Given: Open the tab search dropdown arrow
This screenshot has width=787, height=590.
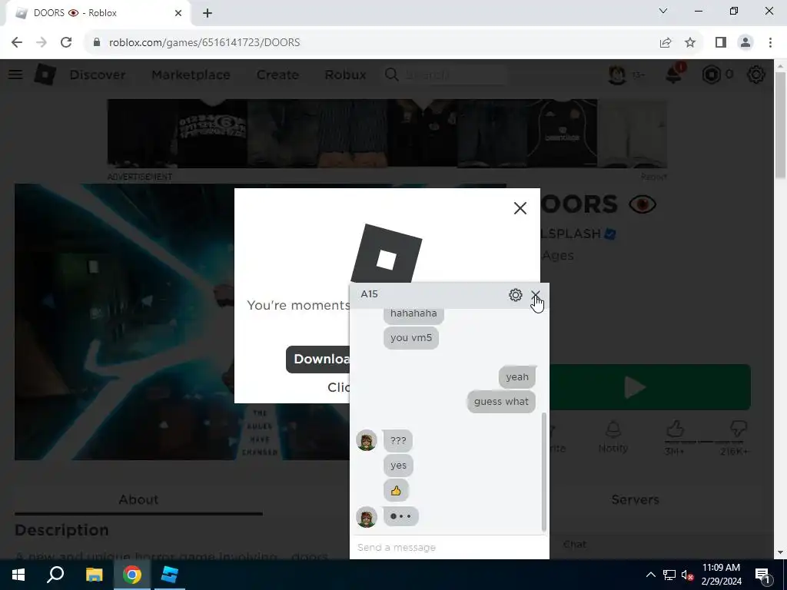Looking at the screenshot, I should pyautogui.click(x=663, y=11).
